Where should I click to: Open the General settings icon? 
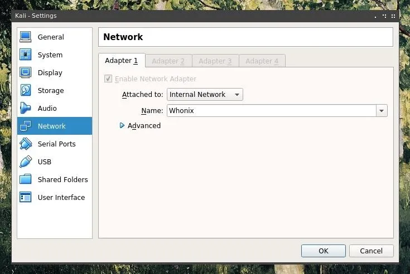click(25, 37)
